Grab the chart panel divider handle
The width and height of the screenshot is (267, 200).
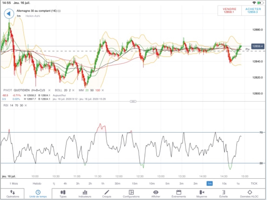[133, 101]
